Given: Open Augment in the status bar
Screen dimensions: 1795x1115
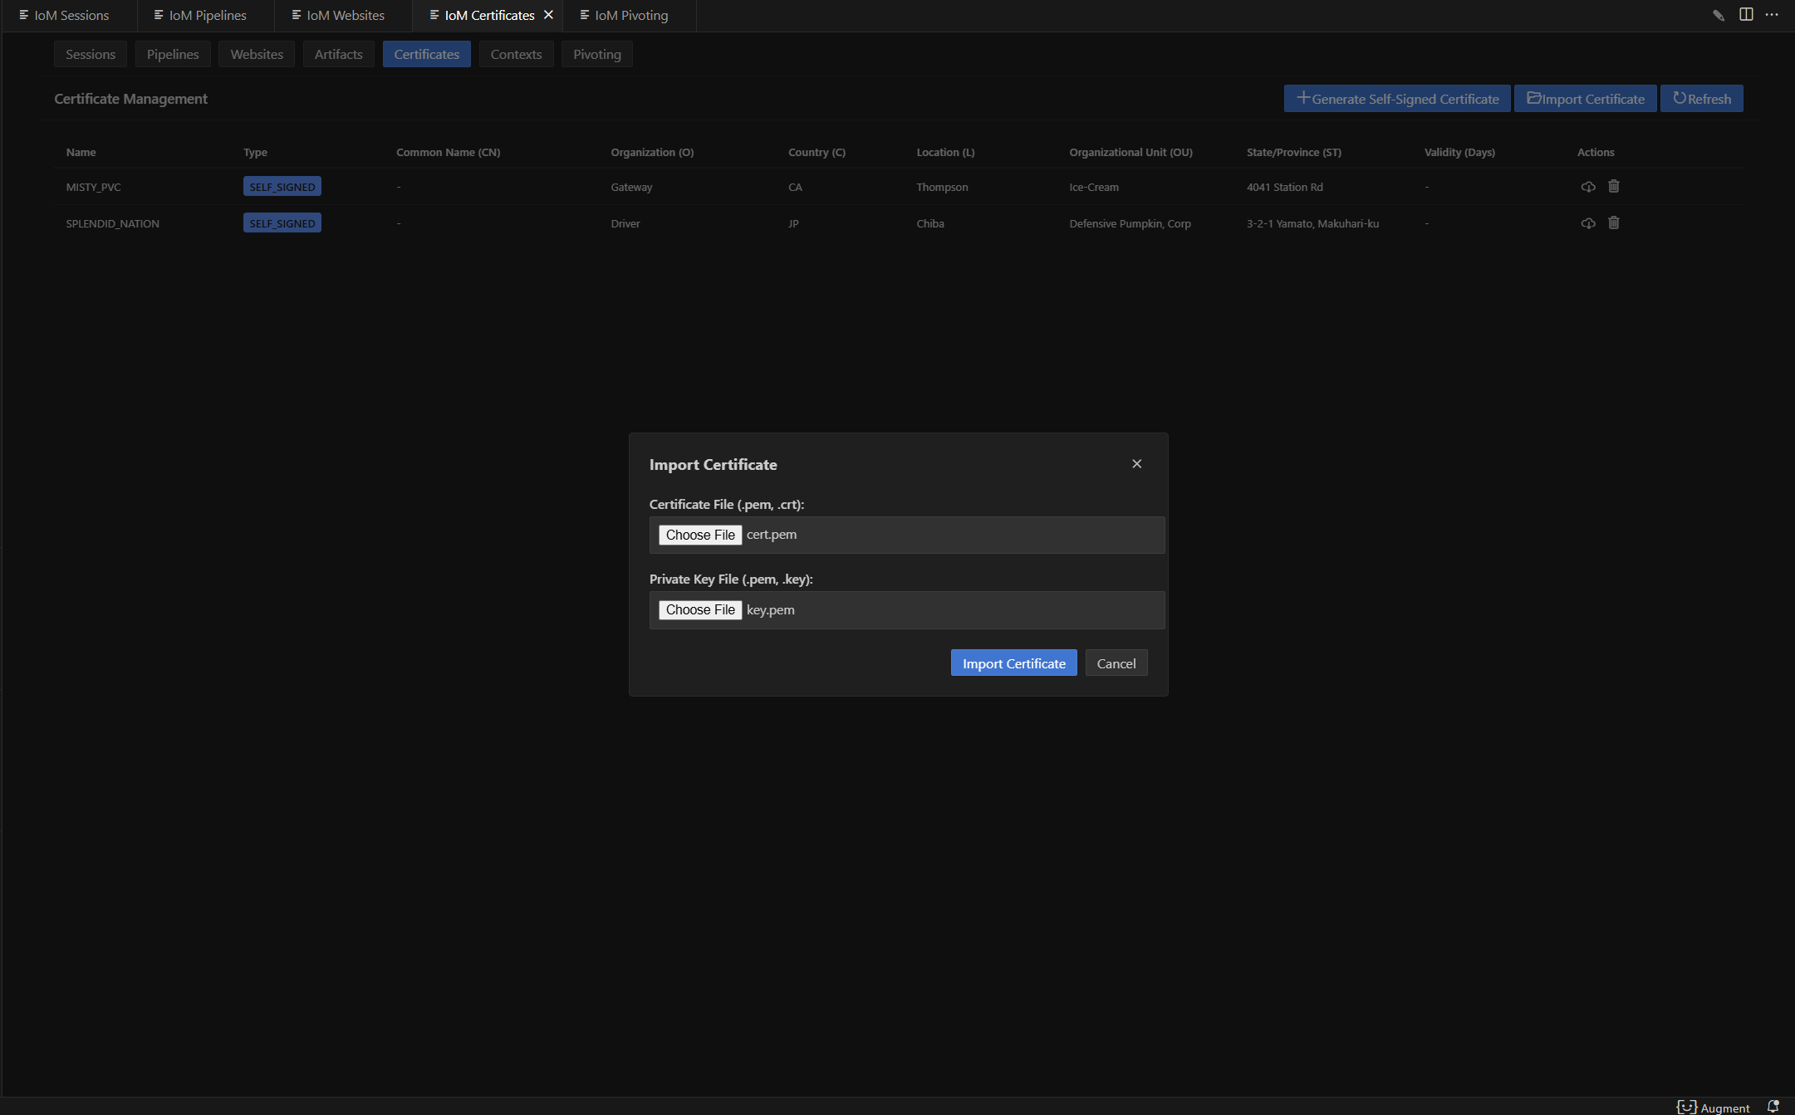Looking at the screenshot, I should click(1713, 1107).
